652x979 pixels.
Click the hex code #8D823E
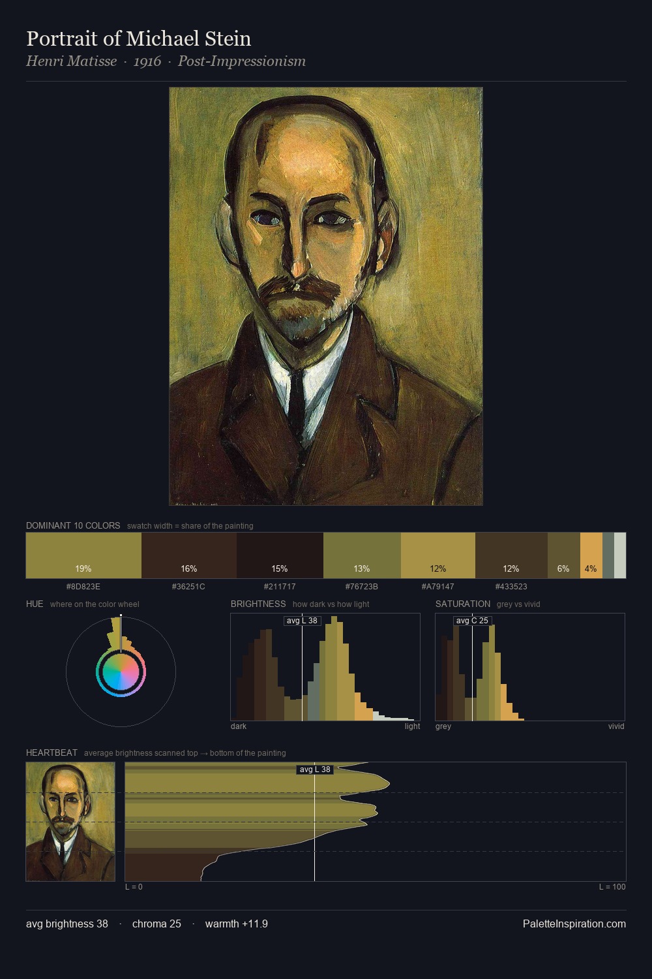(83, 587)
